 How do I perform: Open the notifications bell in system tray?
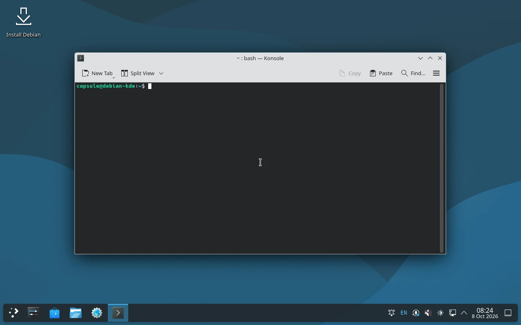pyautogui.click(x=392, y=313)
